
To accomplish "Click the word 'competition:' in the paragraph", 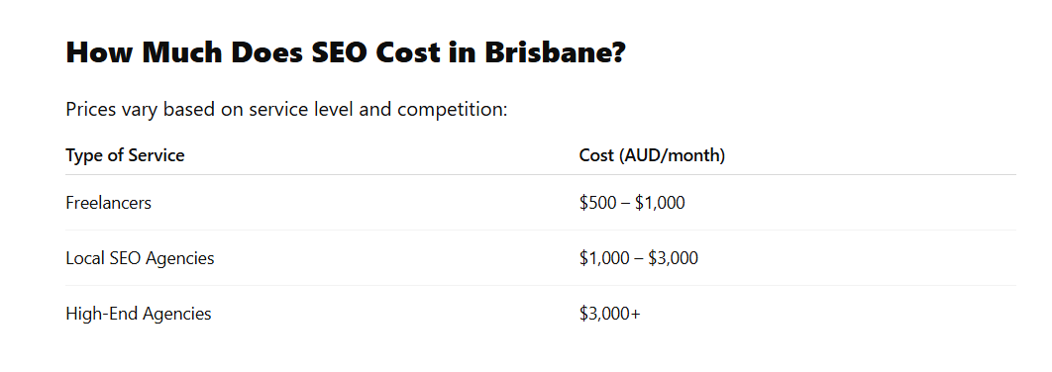I will point(452,110).
